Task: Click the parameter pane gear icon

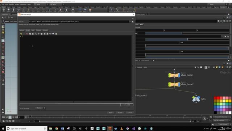Action: click(219, 21)
